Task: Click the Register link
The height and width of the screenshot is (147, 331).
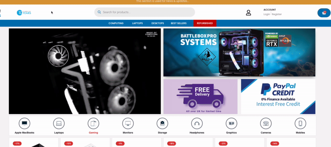Action: point(277,14)
